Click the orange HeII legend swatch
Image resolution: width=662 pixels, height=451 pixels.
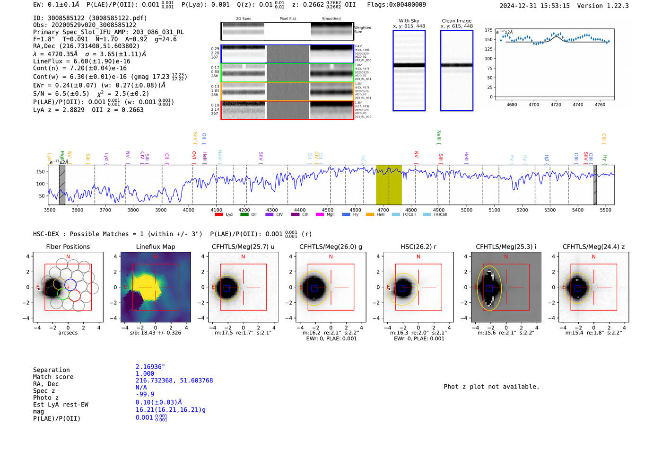point(370,215)
